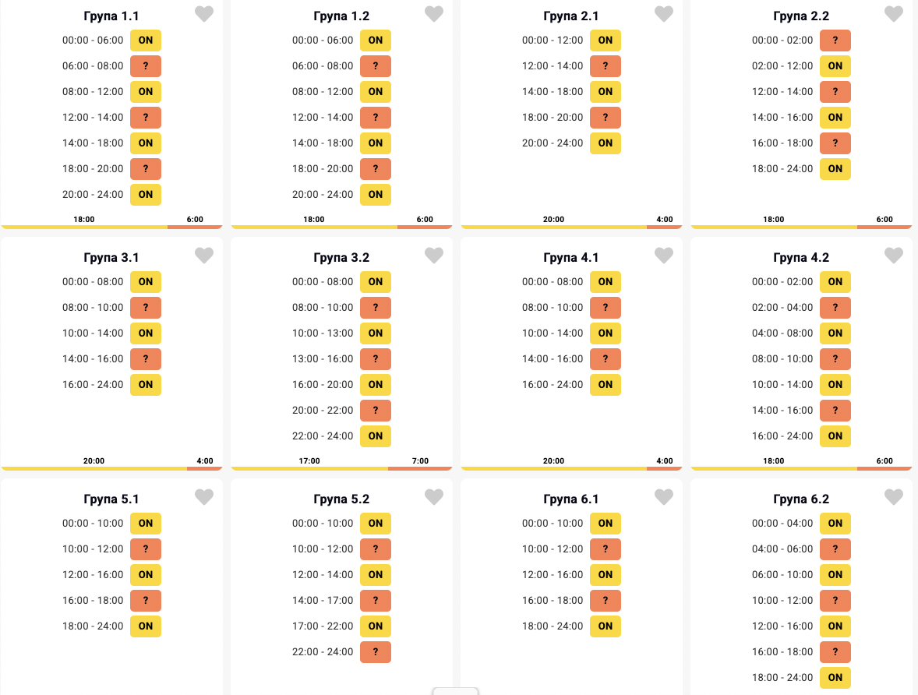918x695 pixels.
Task: Click the orange 7:00 bar segment under Група 3.2
Action: coord(420,468)
